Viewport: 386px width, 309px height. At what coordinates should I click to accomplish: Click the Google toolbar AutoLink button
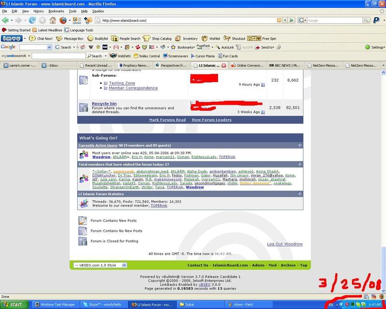[x=225, y=47]
